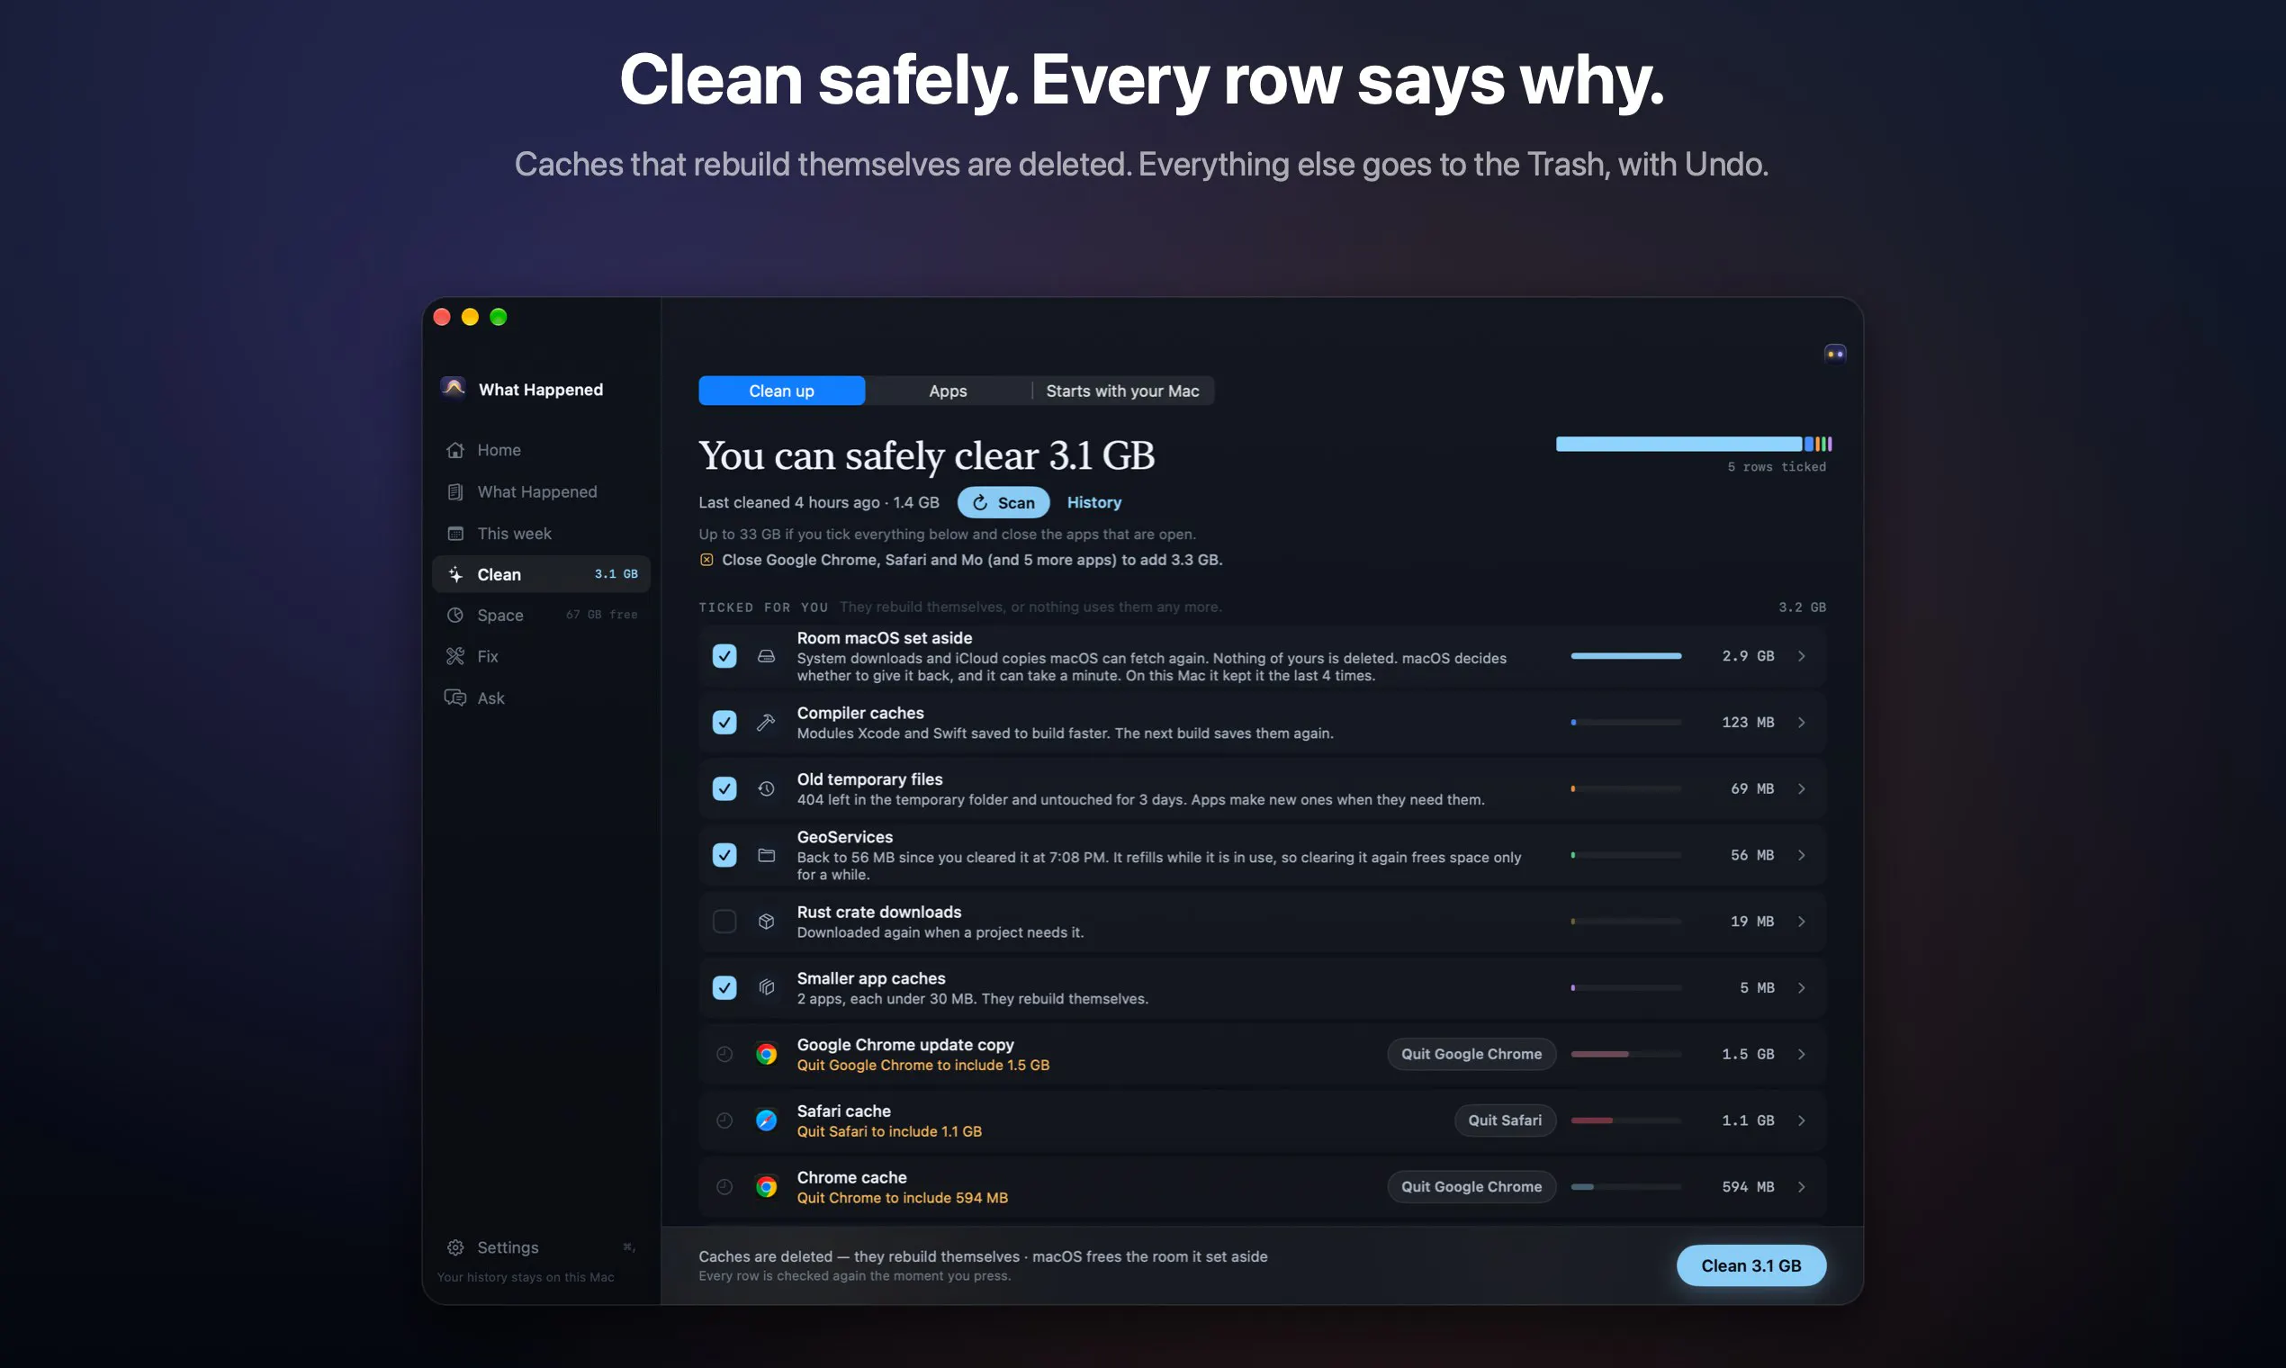The height and width of the screenshot is (1368, 2286).
Task: Expand Google Chrome update copy chevron
Action: click(x=1801, y=1054)
